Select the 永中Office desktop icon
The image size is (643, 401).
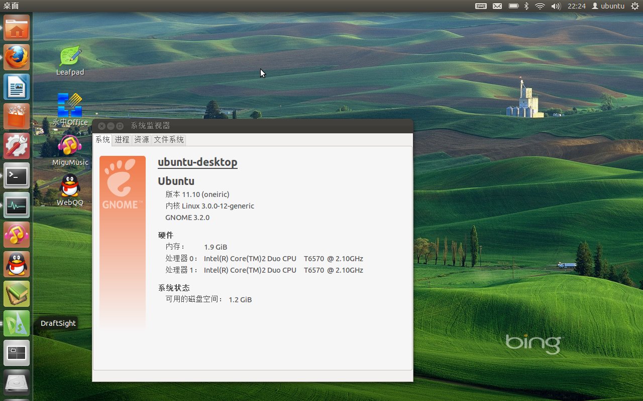click(70, 110)
